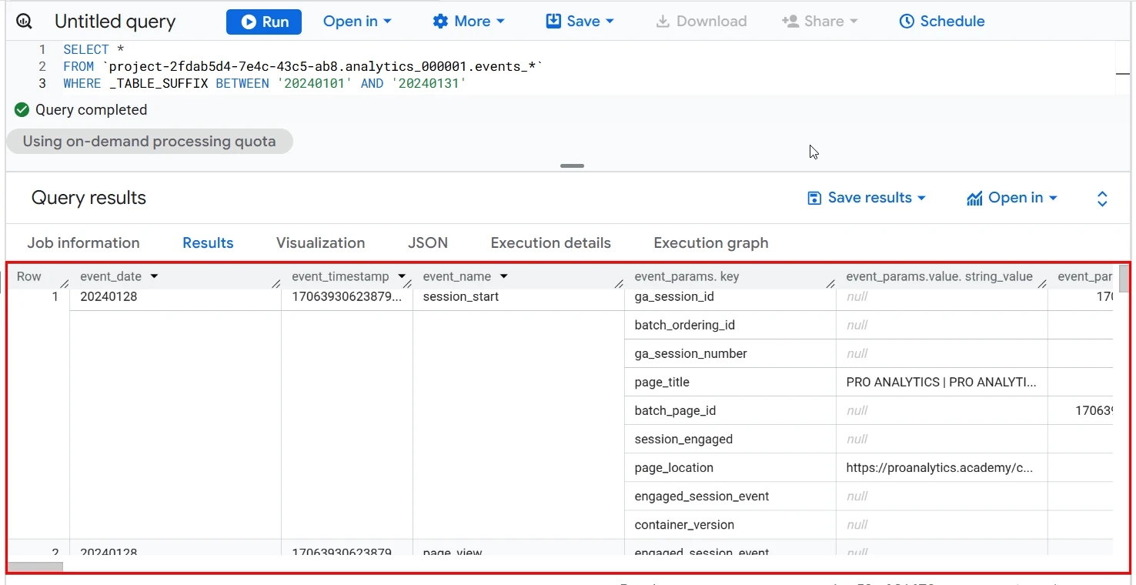Run the query
Image resolution: width=1136 pixels, height=585 pixels.
[x=263, y=22]
